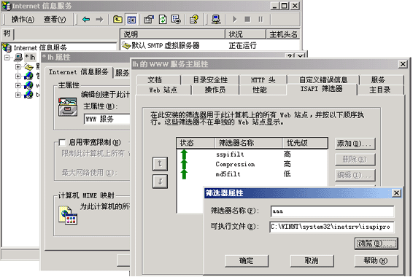Expand the first tree node under *lh

pyautogui.click(x=18, y=67)
